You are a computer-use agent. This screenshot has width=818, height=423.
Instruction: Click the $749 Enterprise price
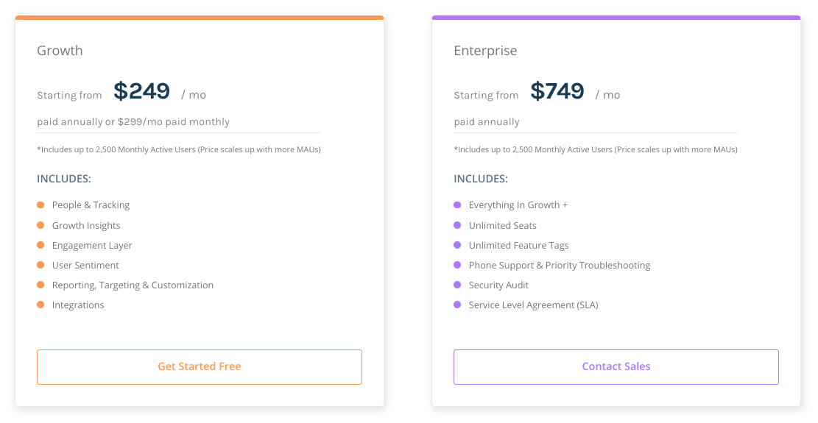click(557, 91)
